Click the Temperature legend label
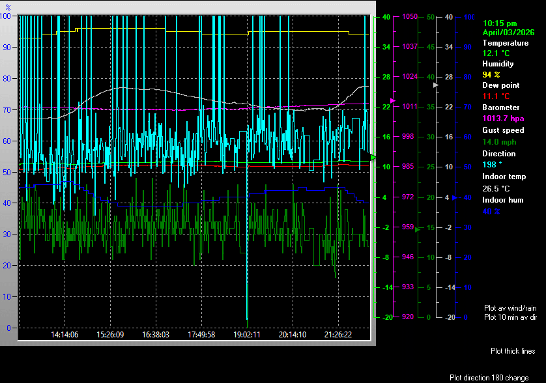The width and height of the screenshot is (546, 383). click(x=505, y=42)
